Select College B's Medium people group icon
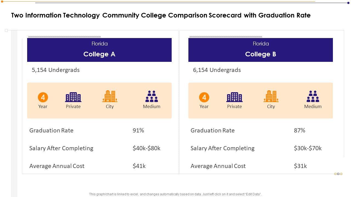 point(313,97)
